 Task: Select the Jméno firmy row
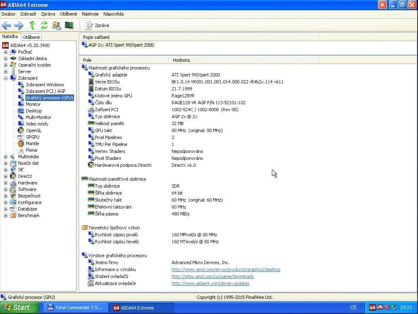click(159, 262)
